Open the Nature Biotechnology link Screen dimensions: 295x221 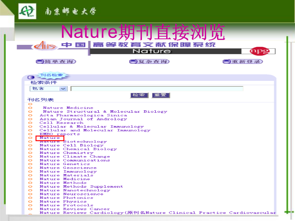(73, 142)
